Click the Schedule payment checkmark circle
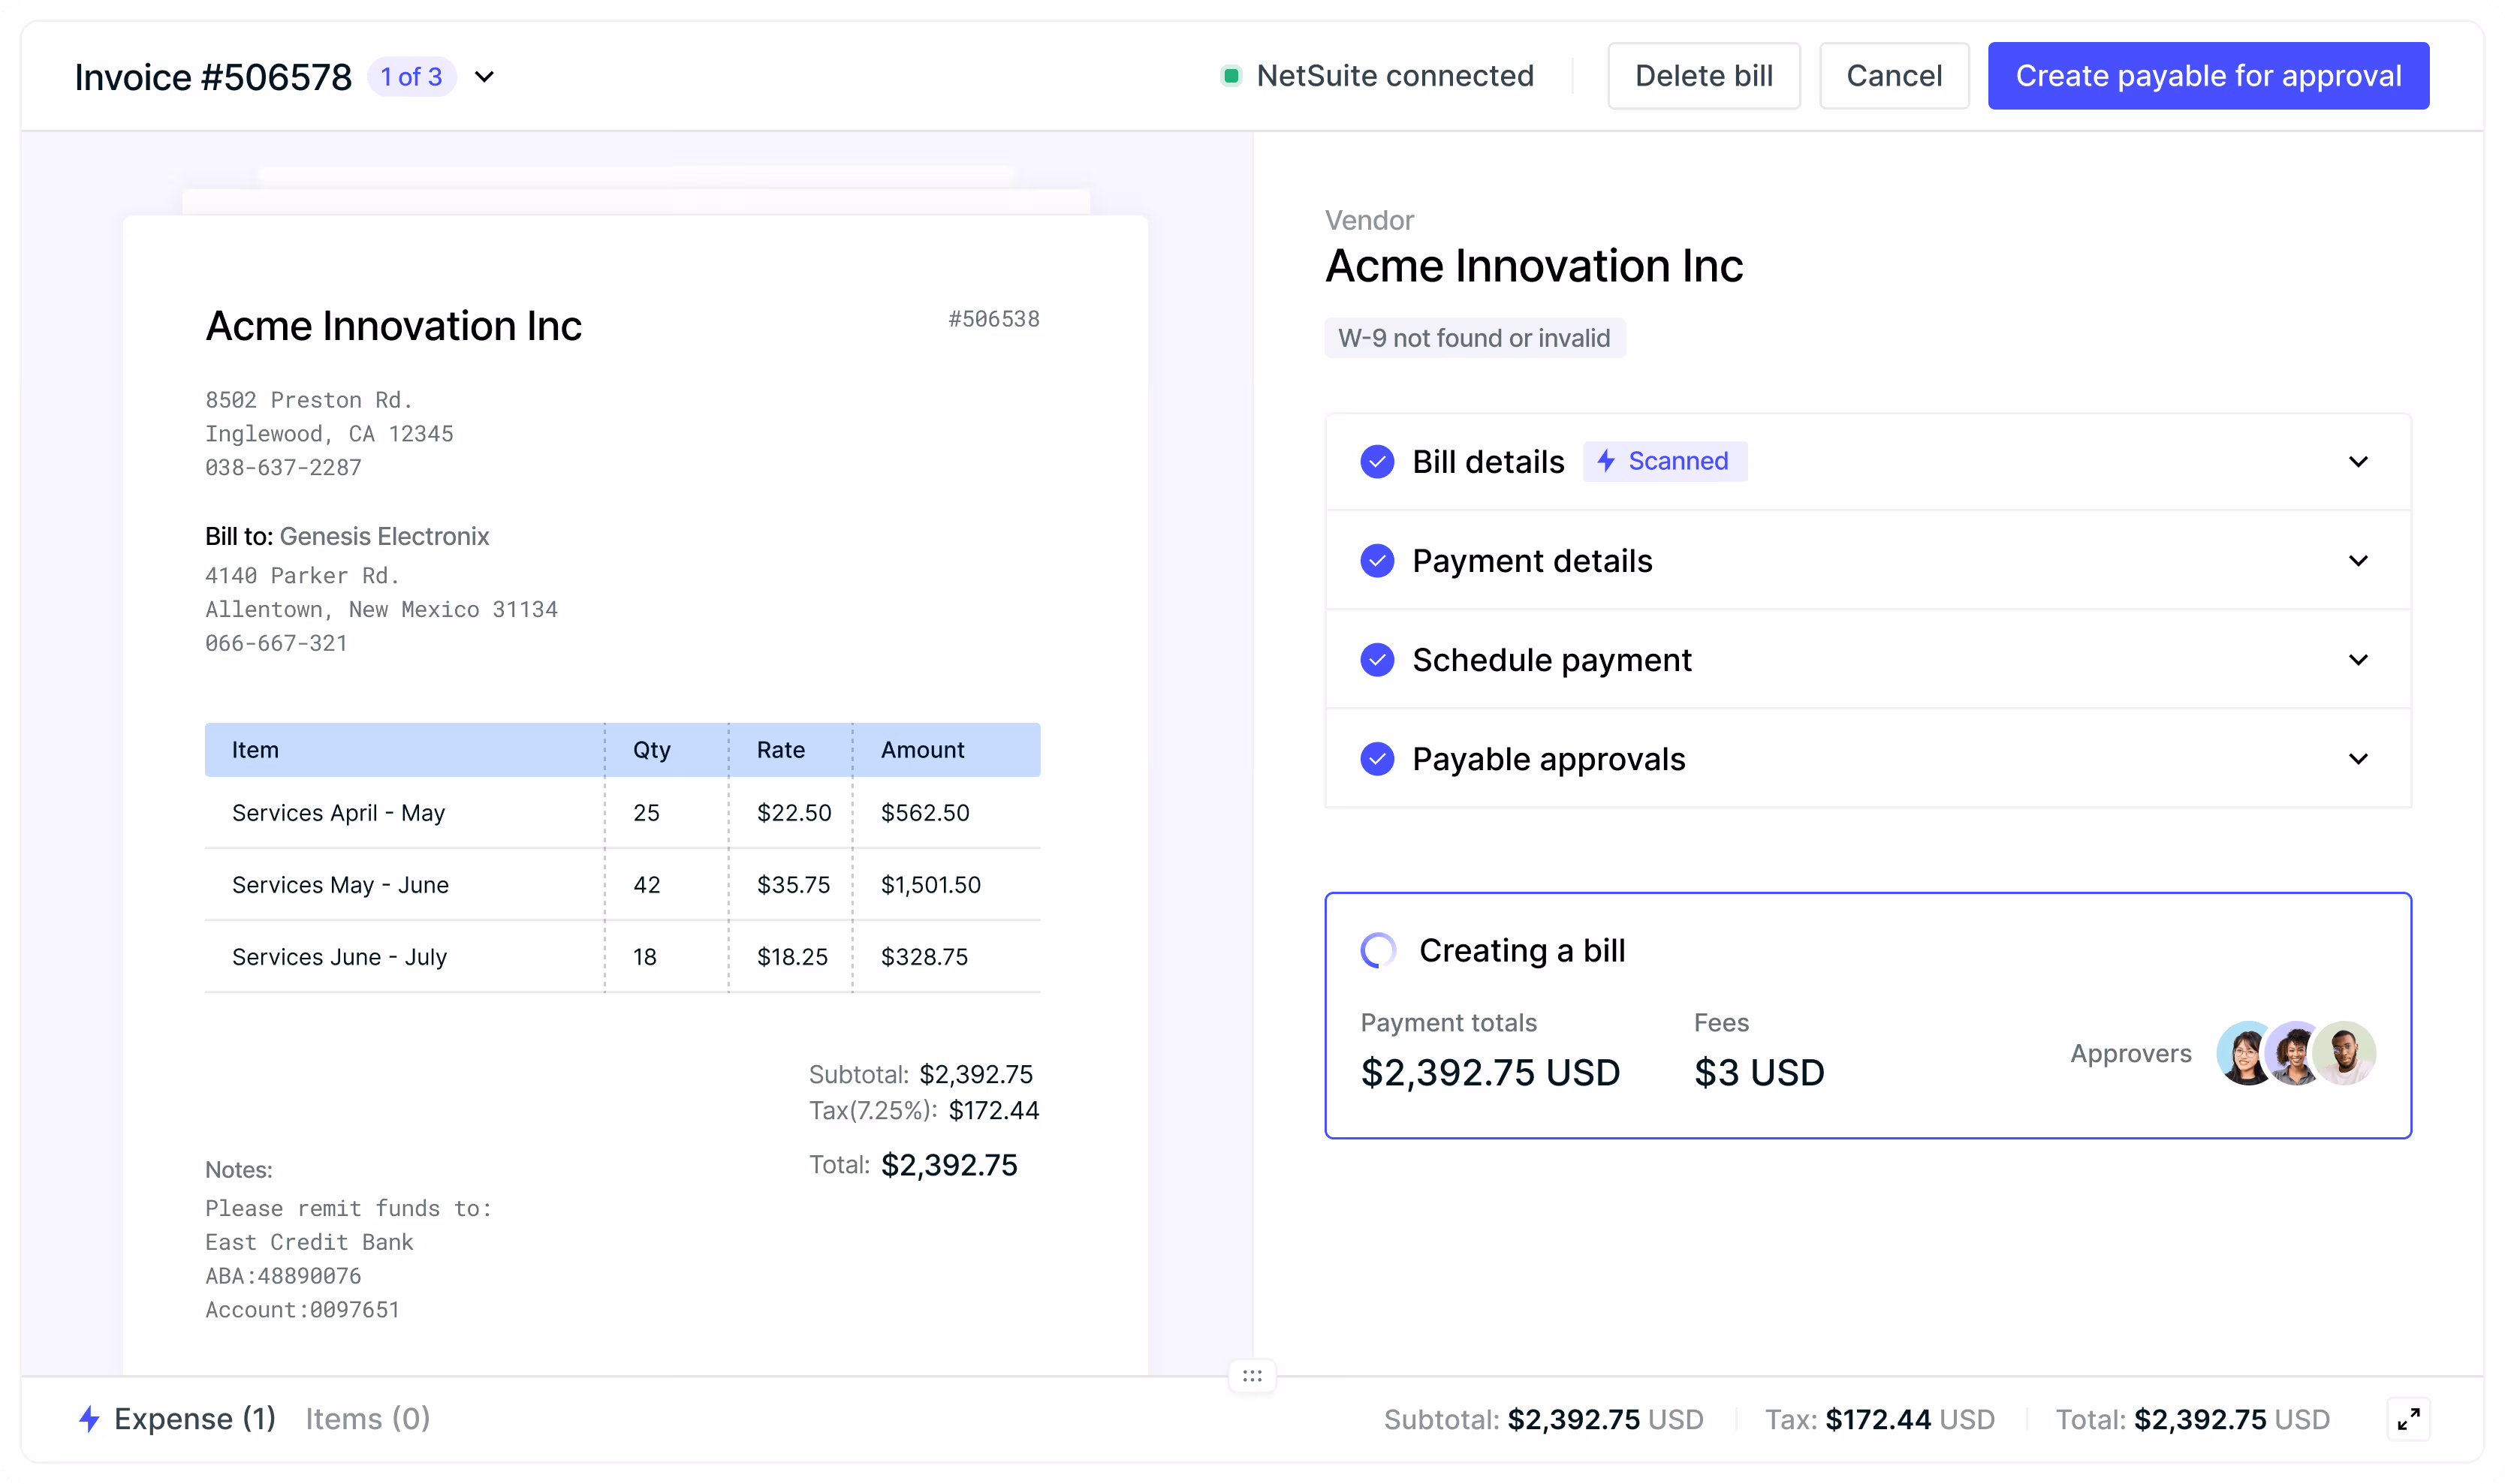 [x=1378, y=660]
